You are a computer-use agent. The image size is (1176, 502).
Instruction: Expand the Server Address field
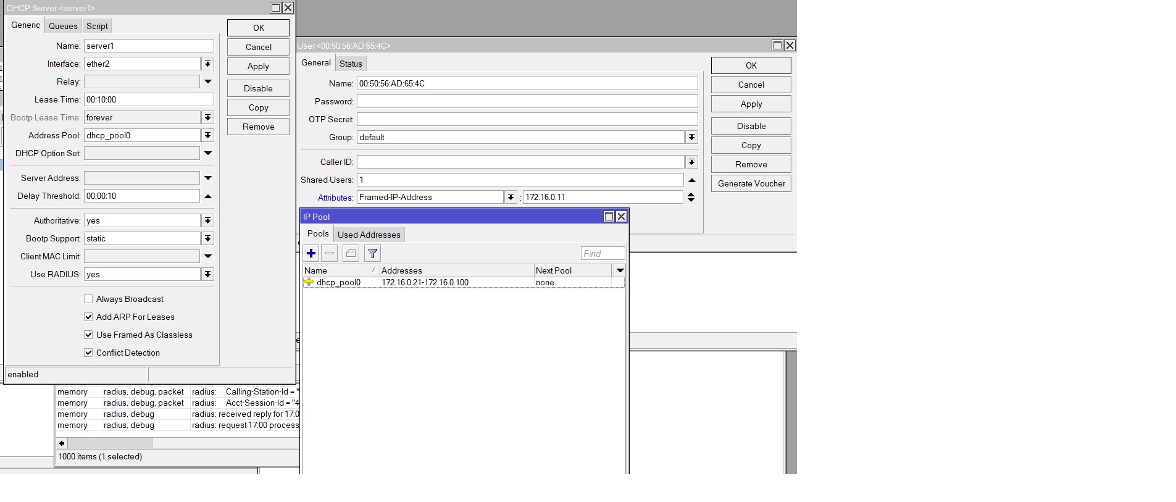coord(208,178)
